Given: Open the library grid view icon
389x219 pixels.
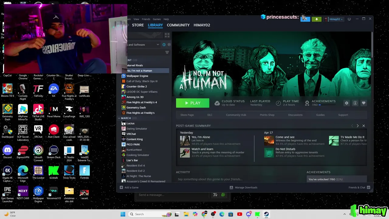Looking at the screenshot, I should [x=167, y=35].
